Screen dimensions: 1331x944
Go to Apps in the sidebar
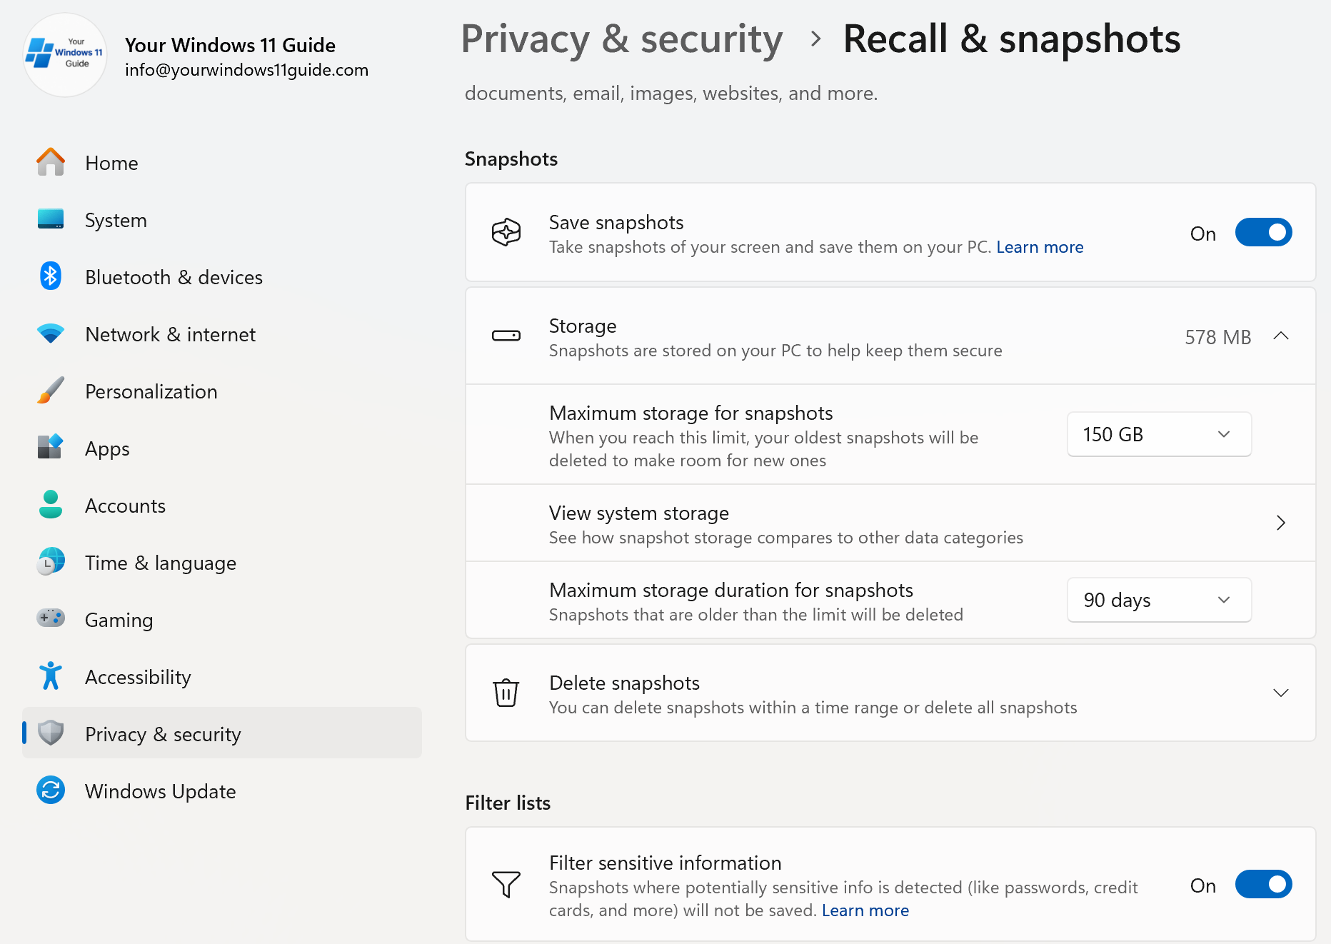(x=107, y=448)
